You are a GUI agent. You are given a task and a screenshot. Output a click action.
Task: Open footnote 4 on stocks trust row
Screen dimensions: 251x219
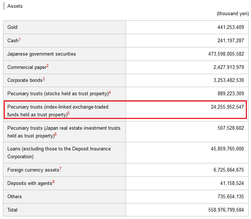click(110, 92)
